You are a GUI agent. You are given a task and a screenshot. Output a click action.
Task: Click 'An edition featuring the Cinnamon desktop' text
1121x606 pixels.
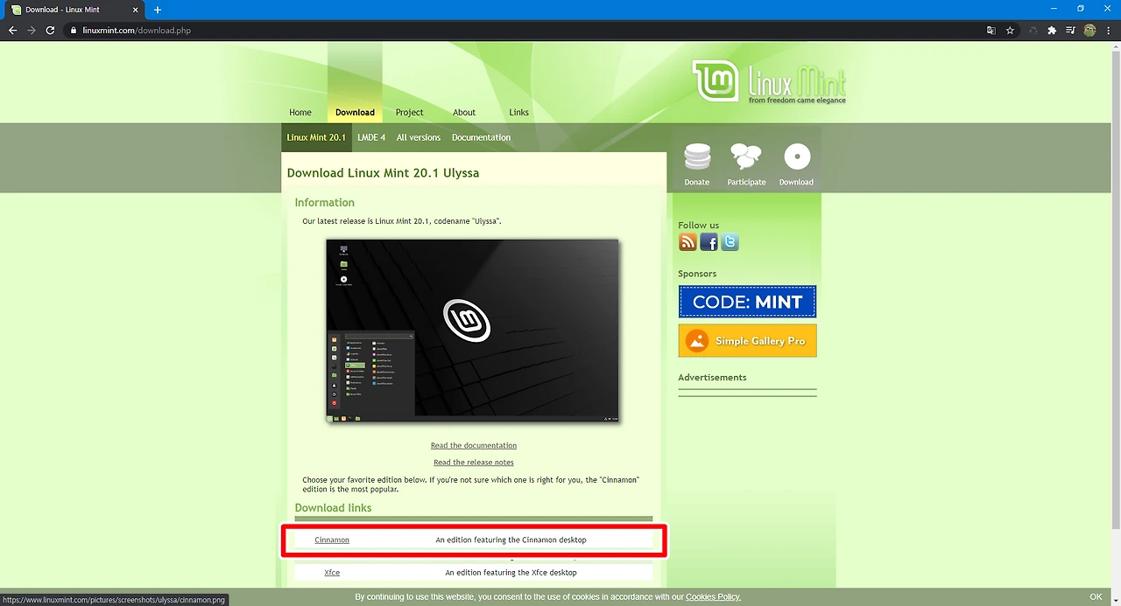click(x=511, y=540)
